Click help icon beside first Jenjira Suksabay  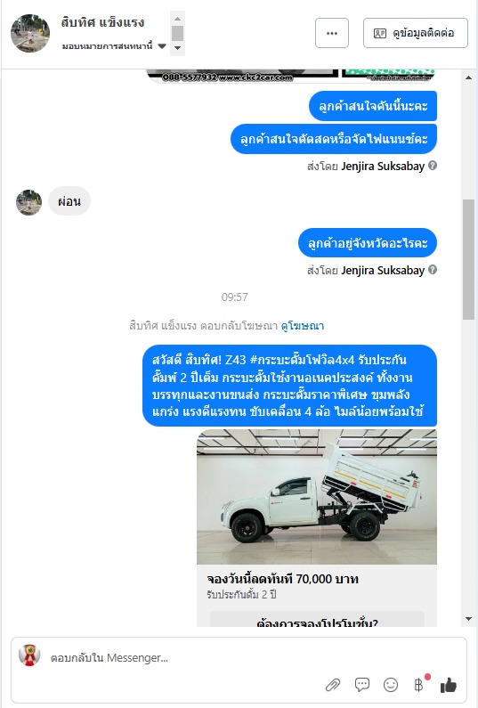coord(433,166)
